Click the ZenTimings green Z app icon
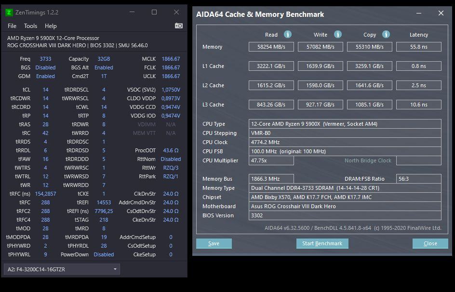Screen dimensions: 455x292 [9, 13]
